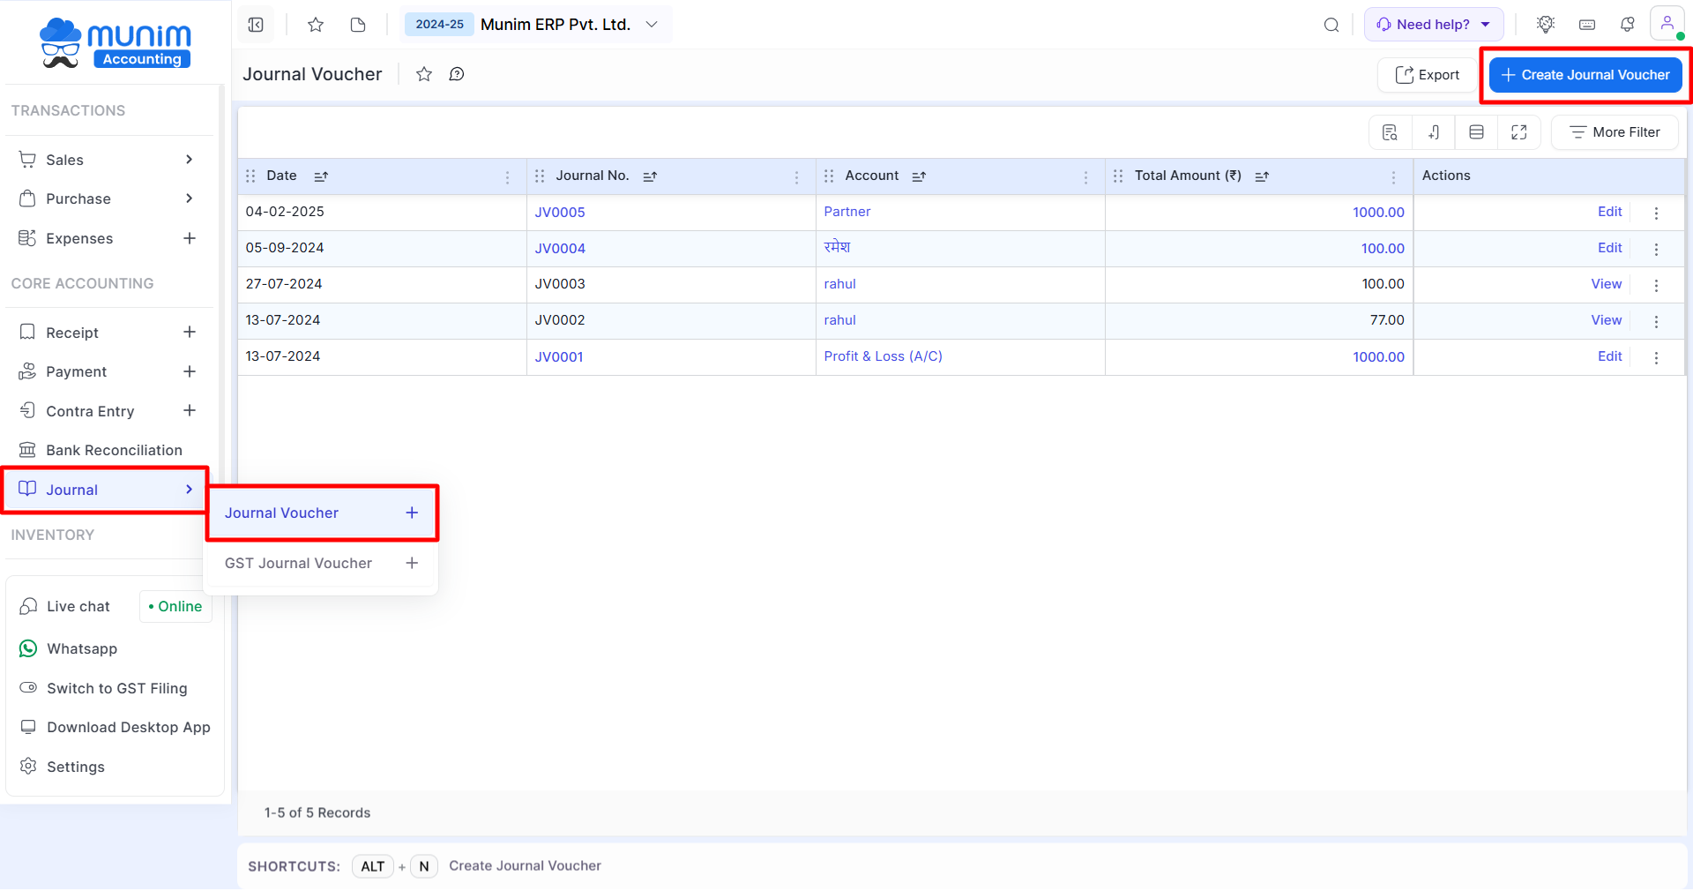
Task: Click the sort order toolbar icon
Action: tap(1434, 132)
